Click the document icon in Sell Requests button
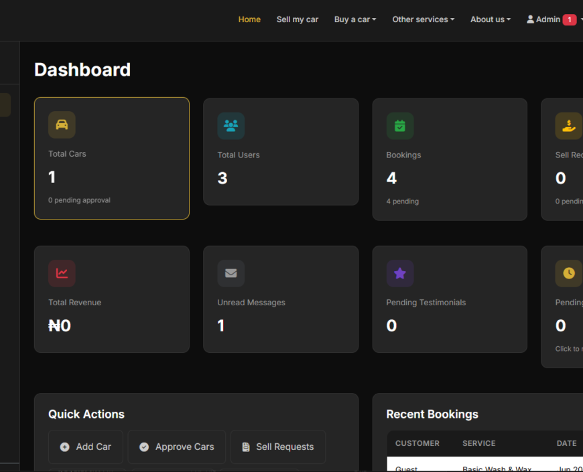The height and width of the screenshot is (472, 583). point(246,447)
